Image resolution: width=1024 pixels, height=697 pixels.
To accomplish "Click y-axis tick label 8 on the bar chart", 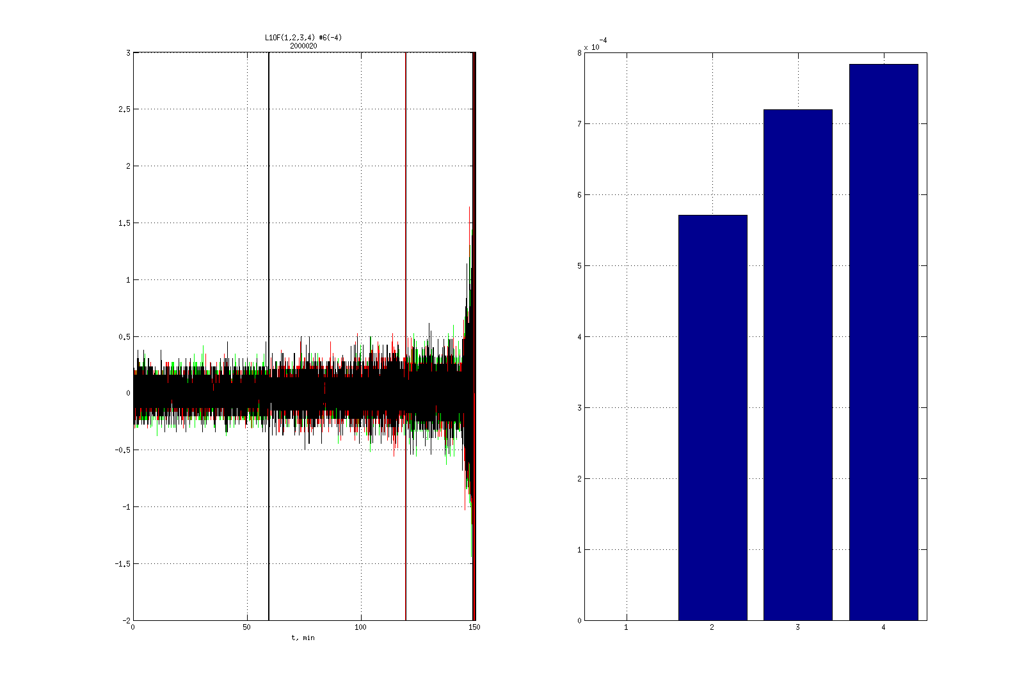I will (579, 53).
